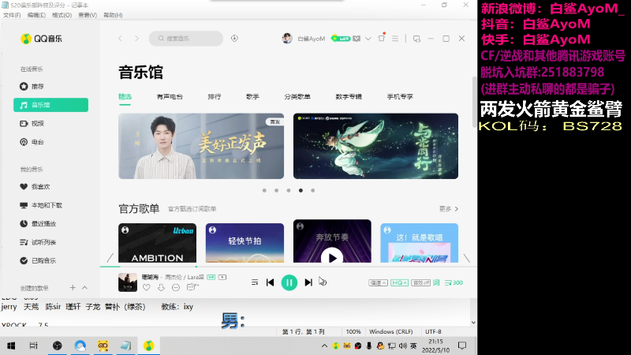Image resolution: width=631 pixels, height=355 pixels.
Task: Open 电台 in the sidebar
Action: coord(50,142)
